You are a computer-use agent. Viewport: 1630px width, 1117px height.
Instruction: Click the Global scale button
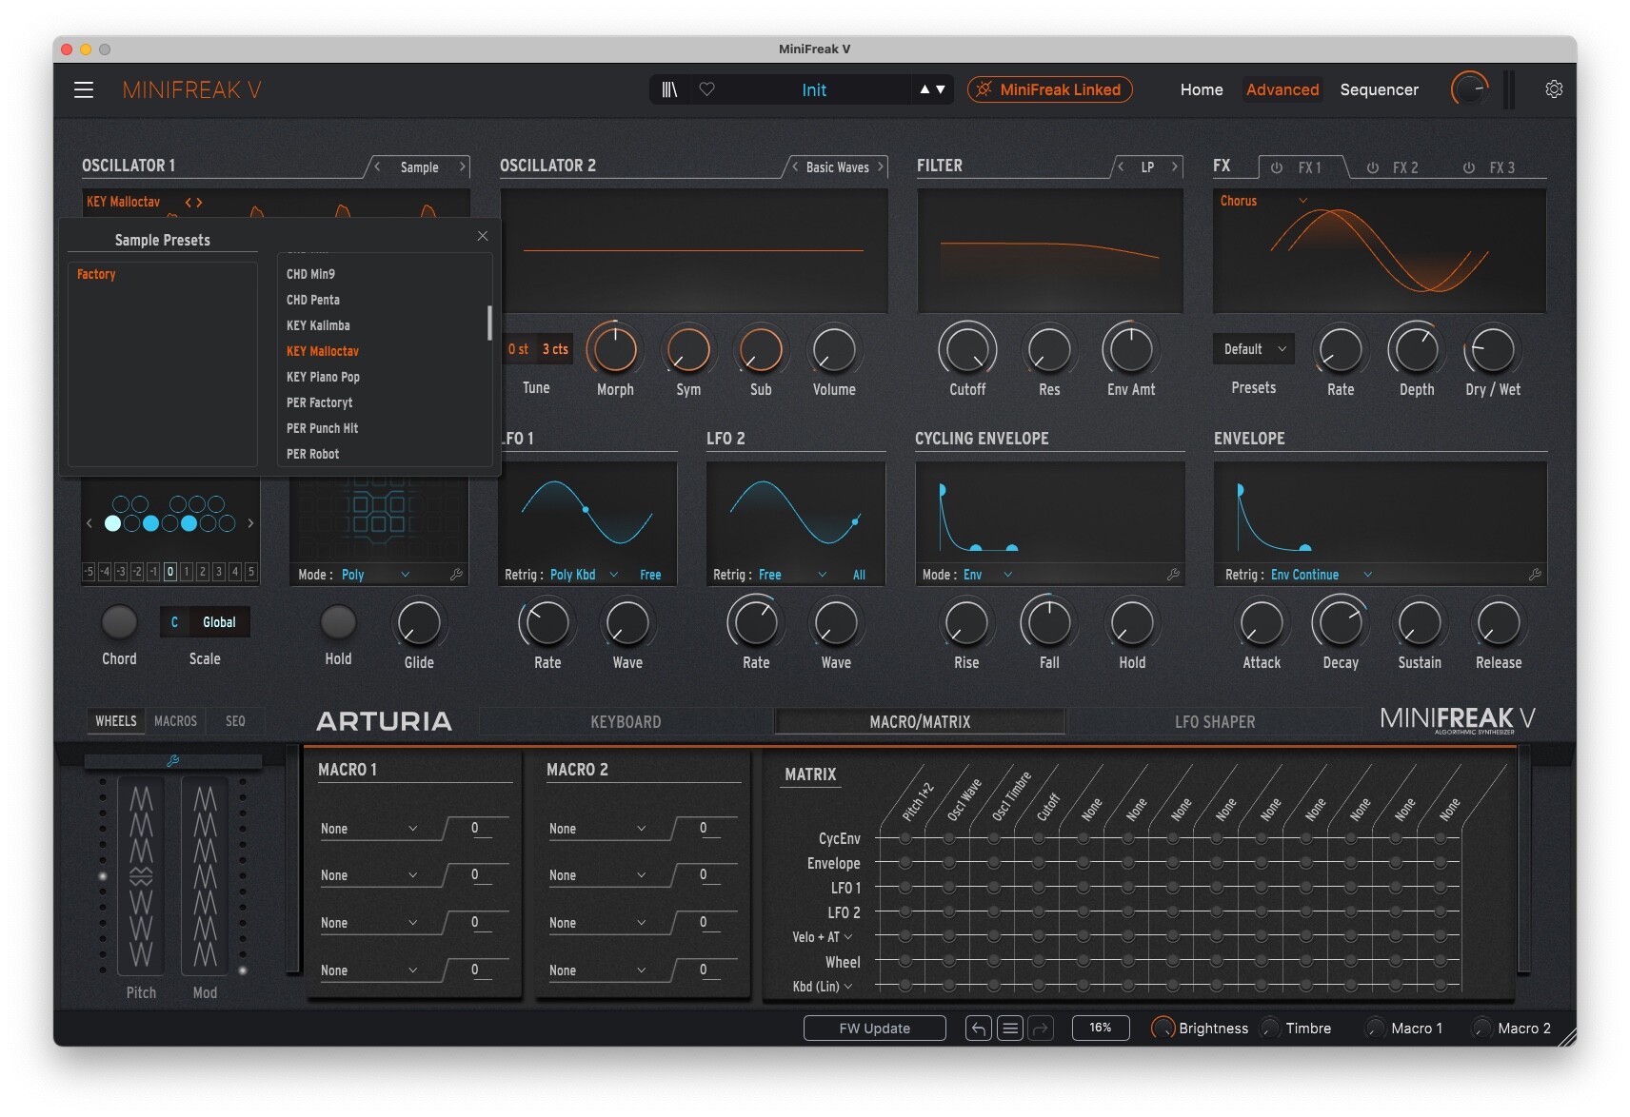219,622
